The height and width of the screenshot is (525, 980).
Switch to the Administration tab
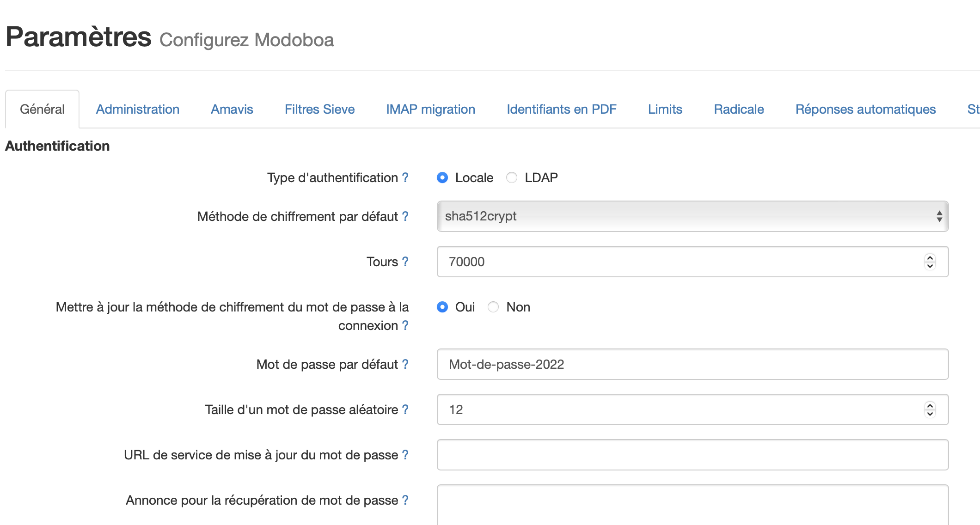click(x=137, y=109)
